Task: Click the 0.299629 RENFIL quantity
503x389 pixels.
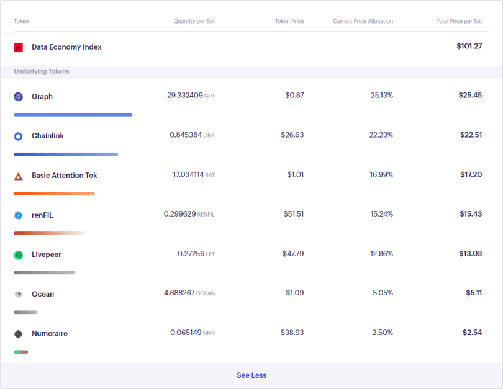Action: [x=189, y=213]
